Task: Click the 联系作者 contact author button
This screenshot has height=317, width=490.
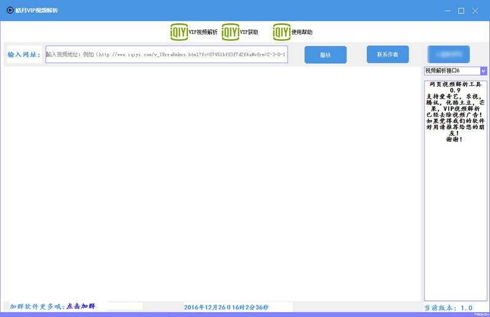Action: (388, 54)
